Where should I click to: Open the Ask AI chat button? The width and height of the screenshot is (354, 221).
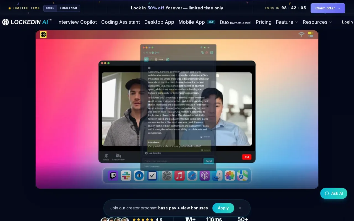334,193
